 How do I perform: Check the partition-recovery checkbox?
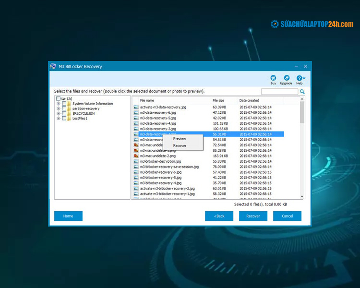click(x=64, y=108)
